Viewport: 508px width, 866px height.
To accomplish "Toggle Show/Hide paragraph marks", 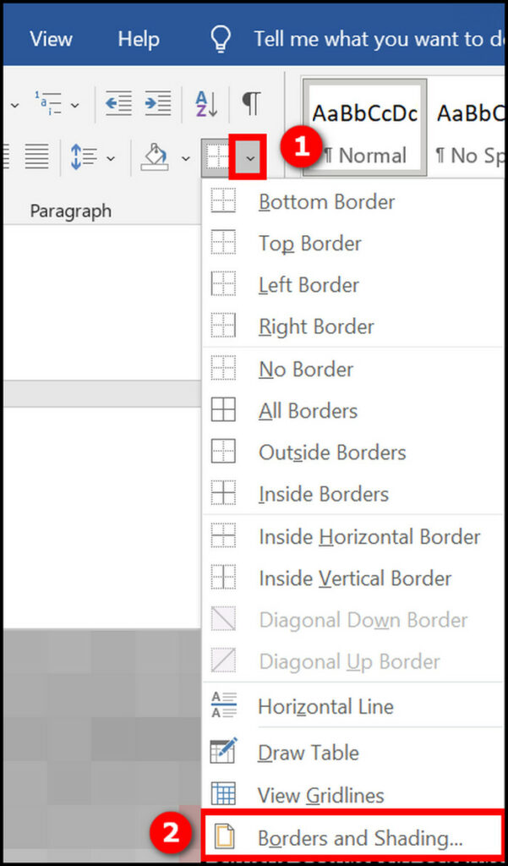I will click(251, 103).
